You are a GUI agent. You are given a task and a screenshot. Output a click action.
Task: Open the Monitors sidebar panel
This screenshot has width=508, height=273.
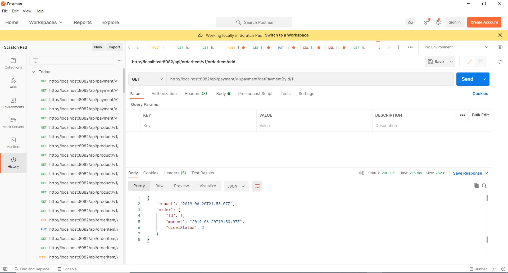(13, 143)
